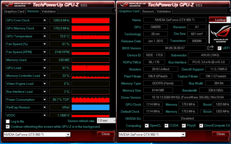Screen dimensions: 231x144
Task: Open GPU selector dropdown in Sensors window
Action: click(68, 134)
